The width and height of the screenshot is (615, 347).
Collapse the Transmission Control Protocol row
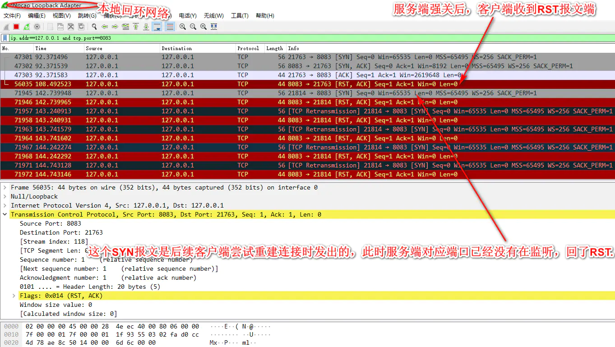coord(5,214)
